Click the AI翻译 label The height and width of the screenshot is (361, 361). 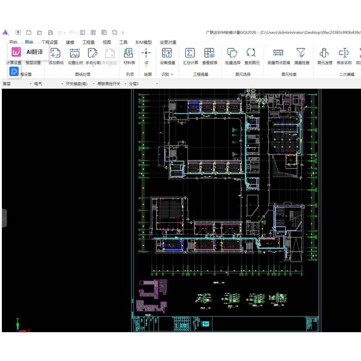coord(34,52)
